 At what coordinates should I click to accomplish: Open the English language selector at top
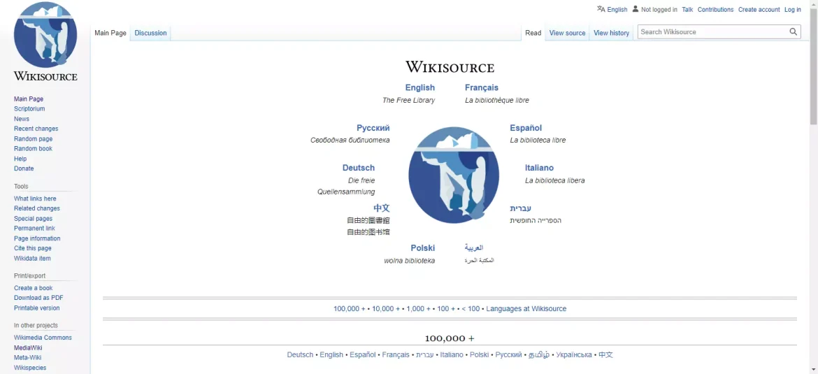click(x=617, y=9)
